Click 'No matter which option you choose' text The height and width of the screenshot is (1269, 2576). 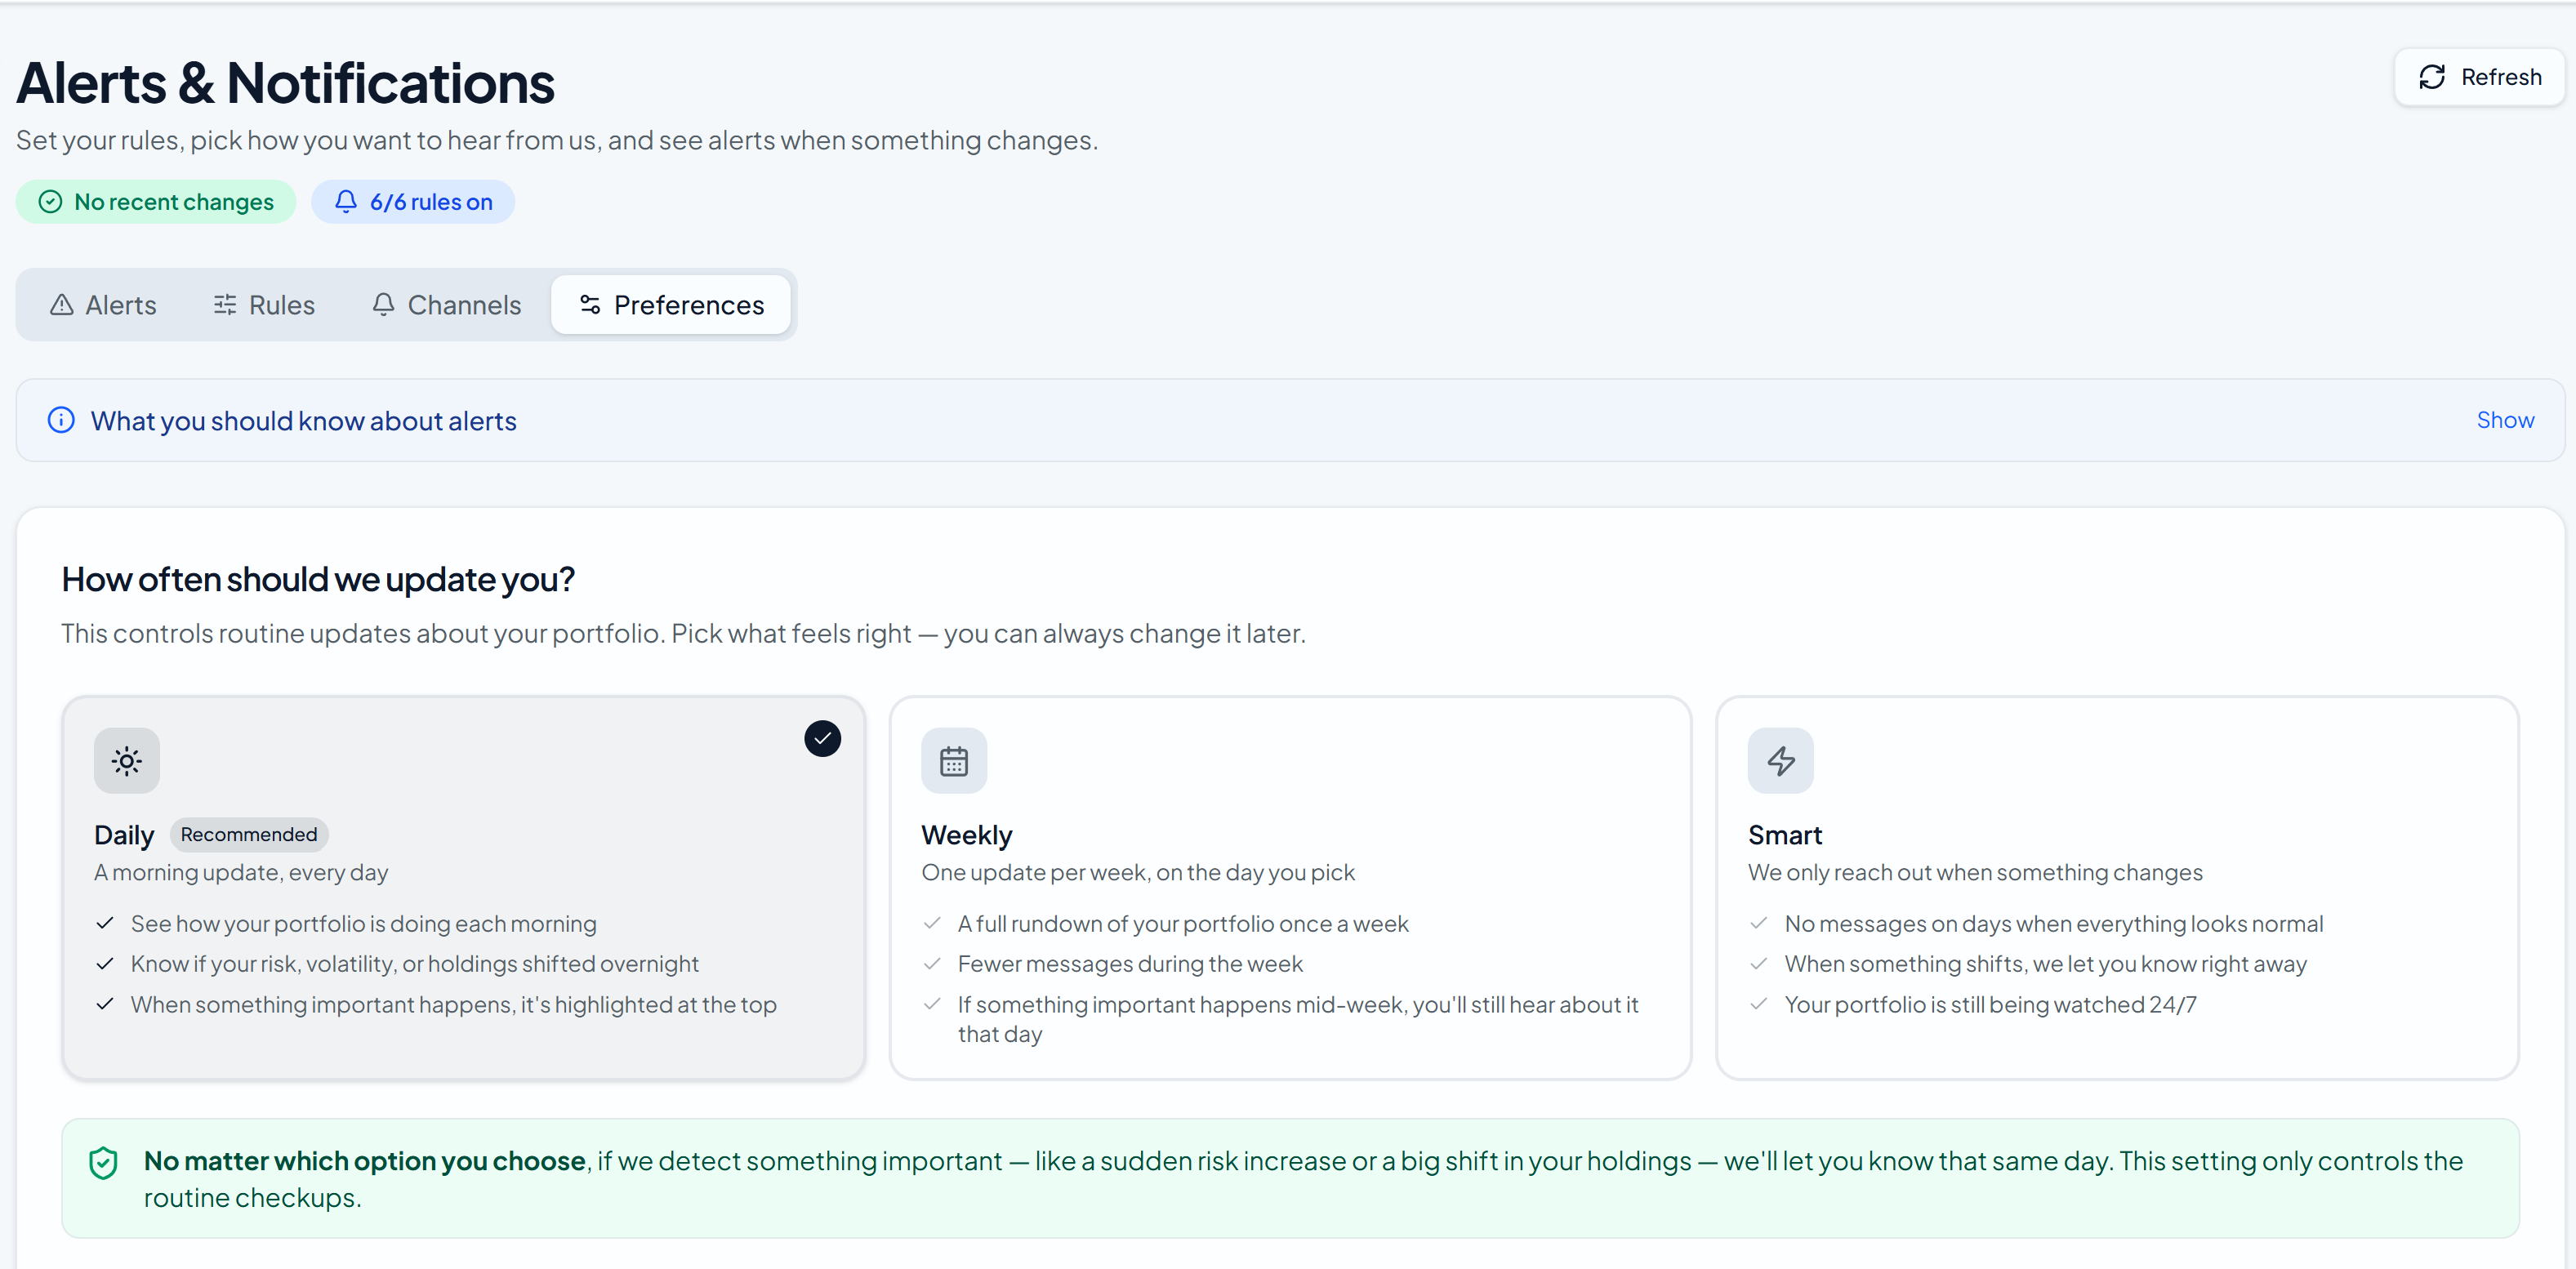[365, 1161]
